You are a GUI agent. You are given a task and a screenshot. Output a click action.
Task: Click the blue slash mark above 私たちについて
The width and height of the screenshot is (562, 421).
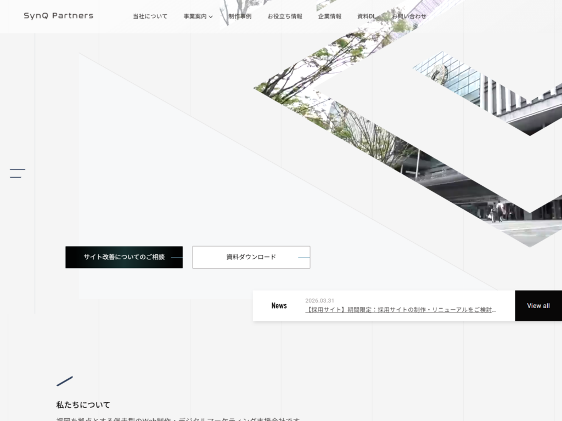(65, 381)
